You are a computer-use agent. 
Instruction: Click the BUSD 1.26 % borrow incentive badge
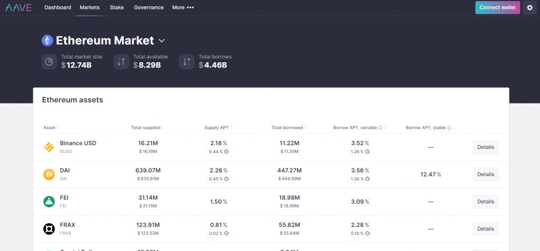(360, 151)
